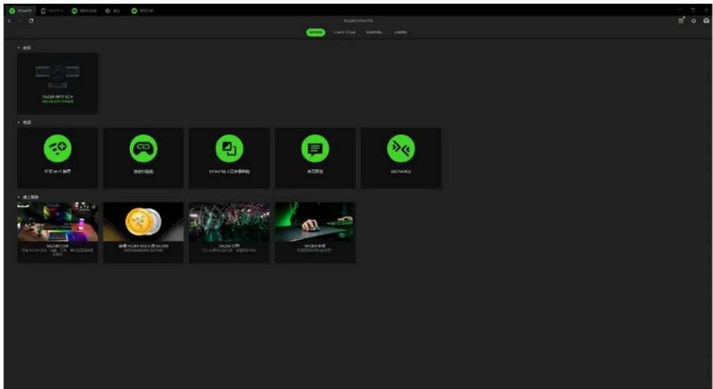This screenshot has width=713, height=389.
Task: Open the Razer Gold and Silver coins card
Action: [x=144, y=232]
